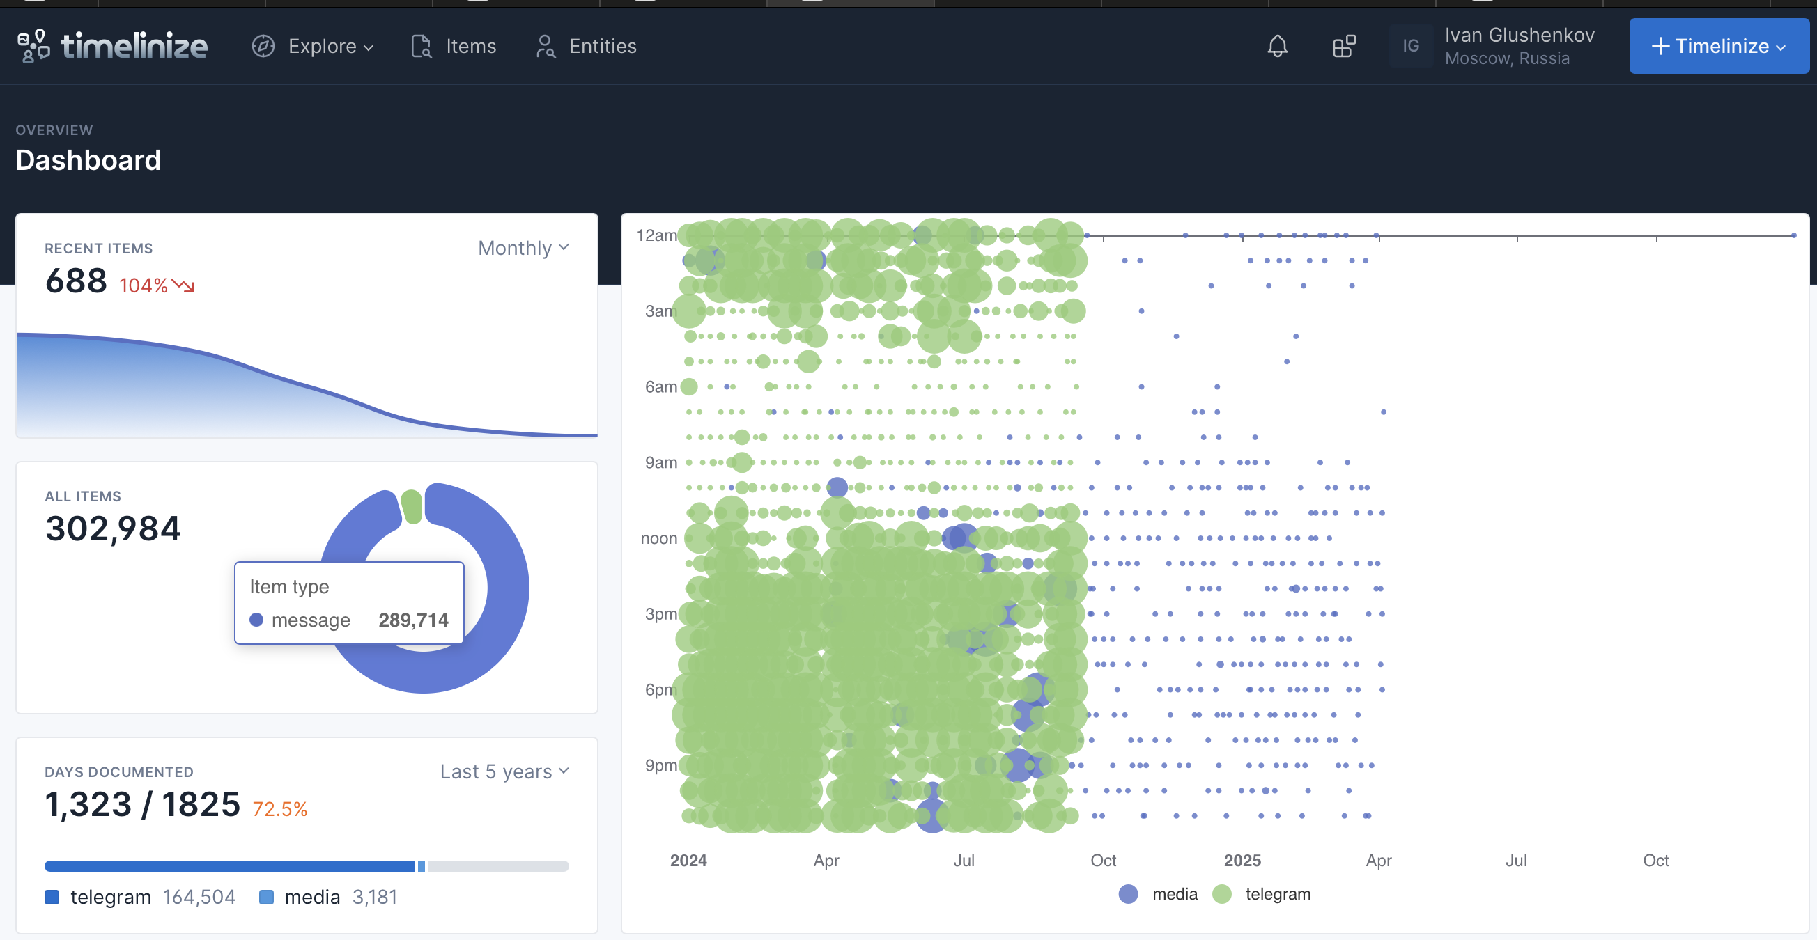Select the IG user avatar
Screen dimensions: 1817x940
pos(1410,45)
